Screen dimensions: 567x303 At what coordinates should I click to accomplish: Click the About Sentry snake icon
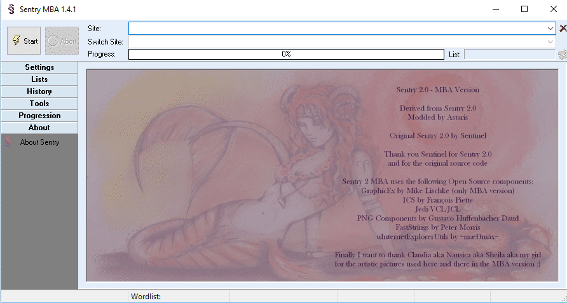pos(8,142)
